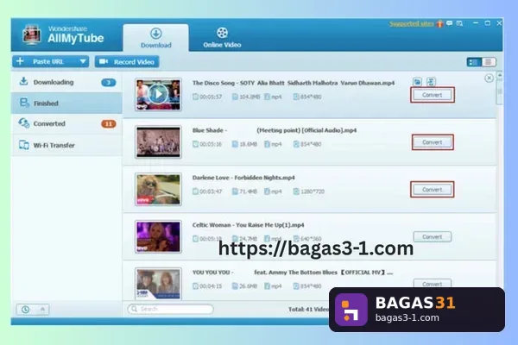The image size is (518, 345).
Task: Click the Downloading count badge
Action: (x=109, y=83)
